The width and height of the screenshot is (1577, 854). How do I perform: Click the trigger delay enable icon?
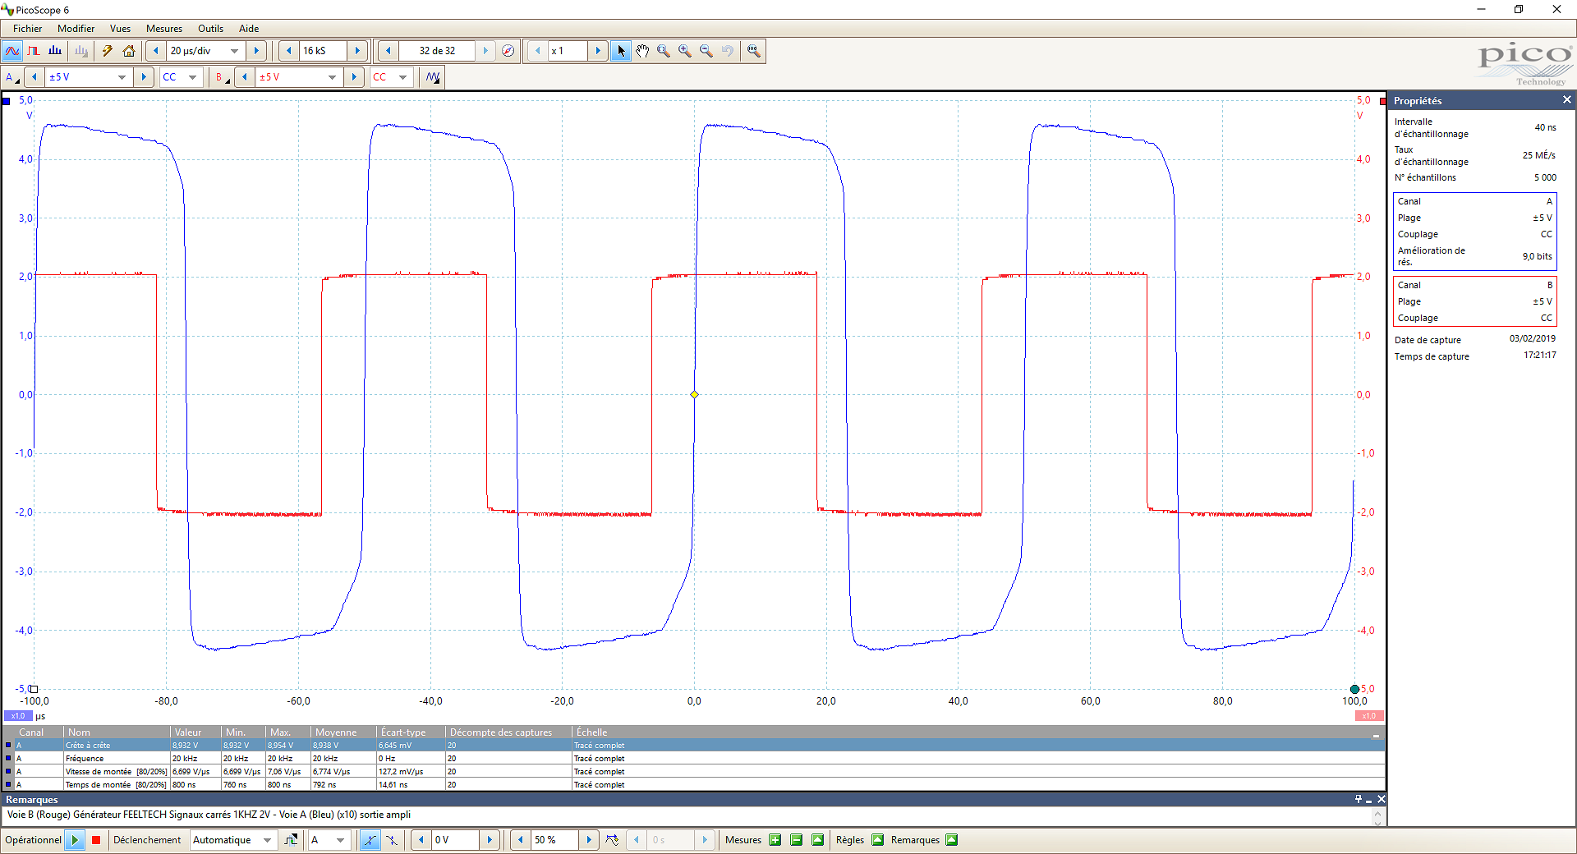pos(612,840)
